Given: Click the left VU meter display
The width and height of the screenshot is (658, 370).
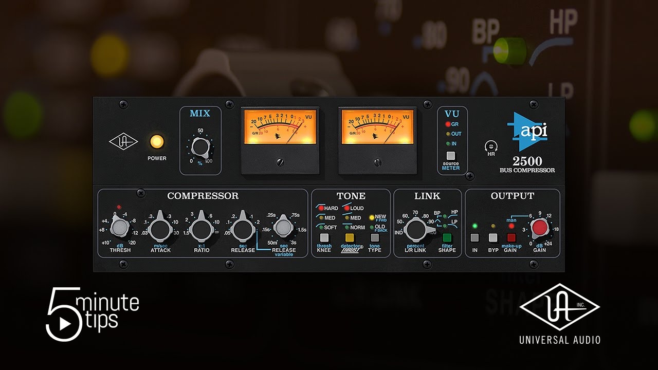Looking at the screenshot, I should pos(280,126).
